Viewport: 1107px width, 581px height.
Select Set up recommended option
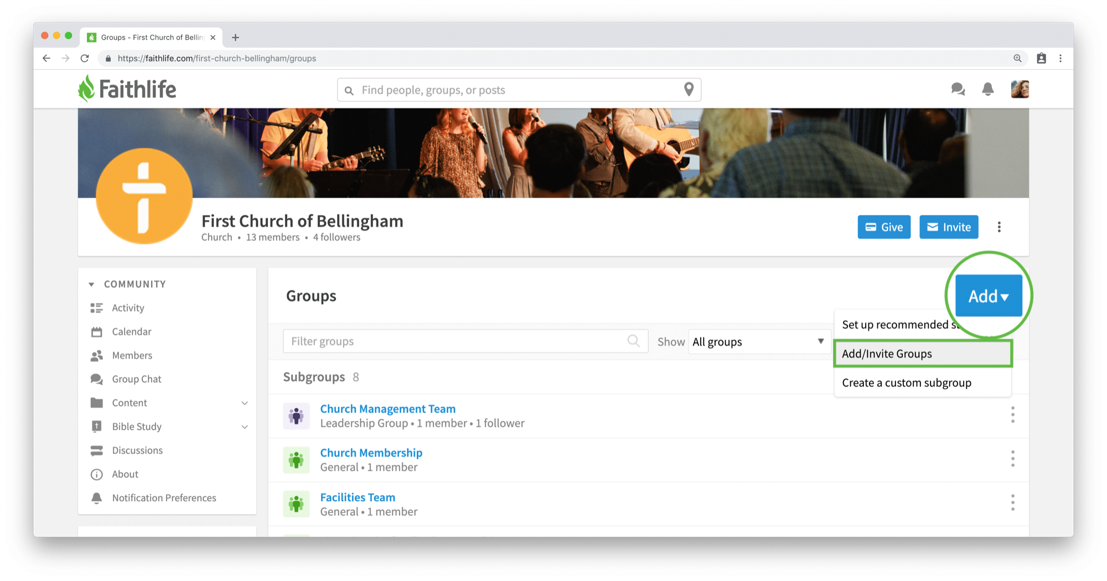pos(899,325)
